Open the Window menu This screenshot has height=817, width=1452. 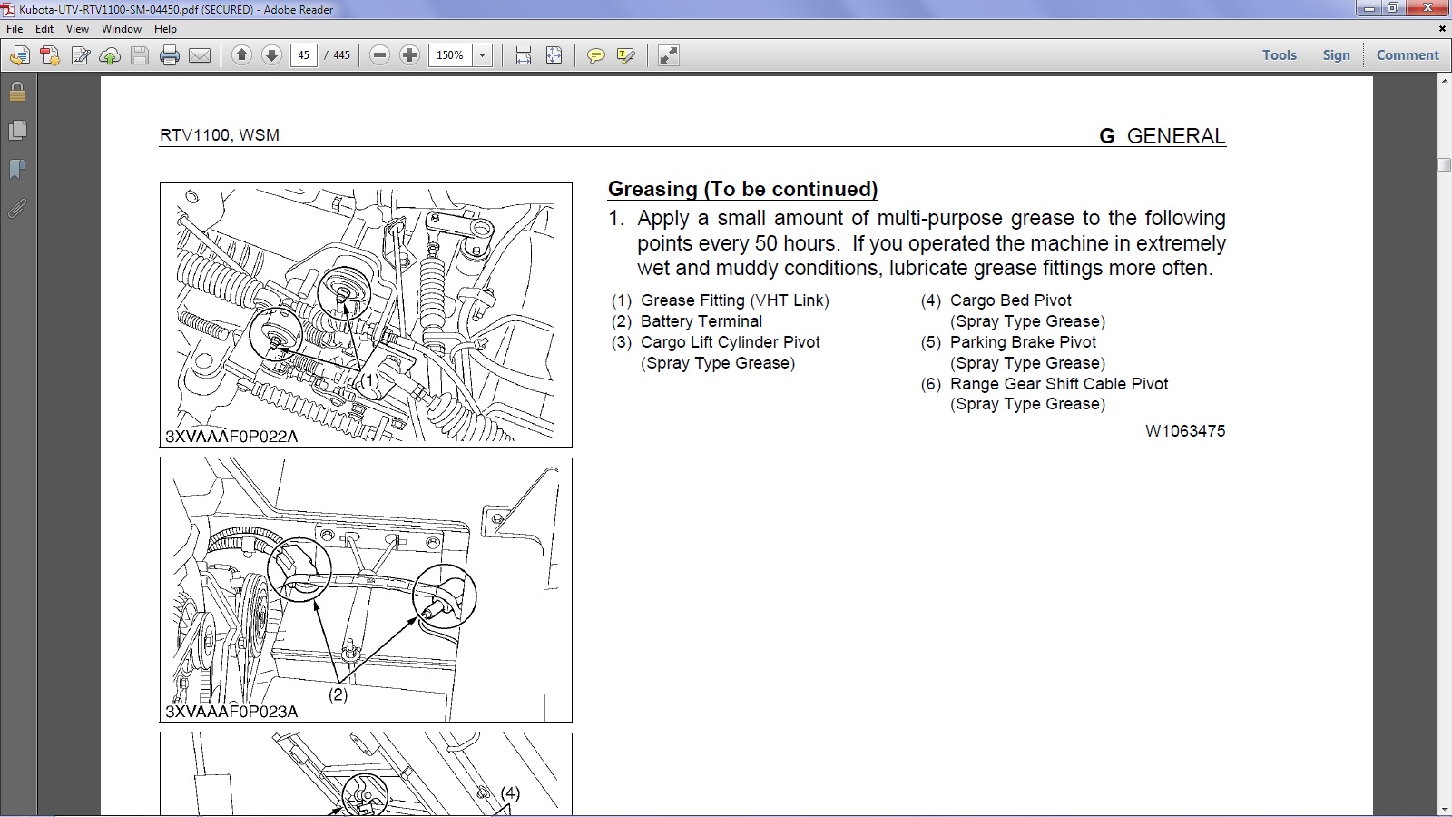(121, 29)
